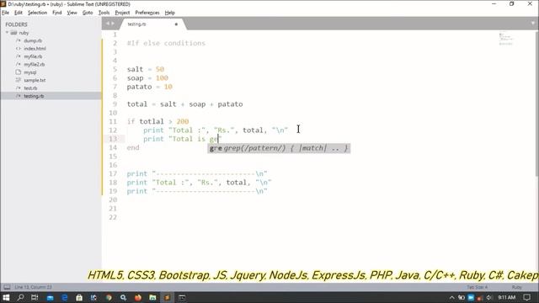Click the "soap = 100" code line

point(147,78)
